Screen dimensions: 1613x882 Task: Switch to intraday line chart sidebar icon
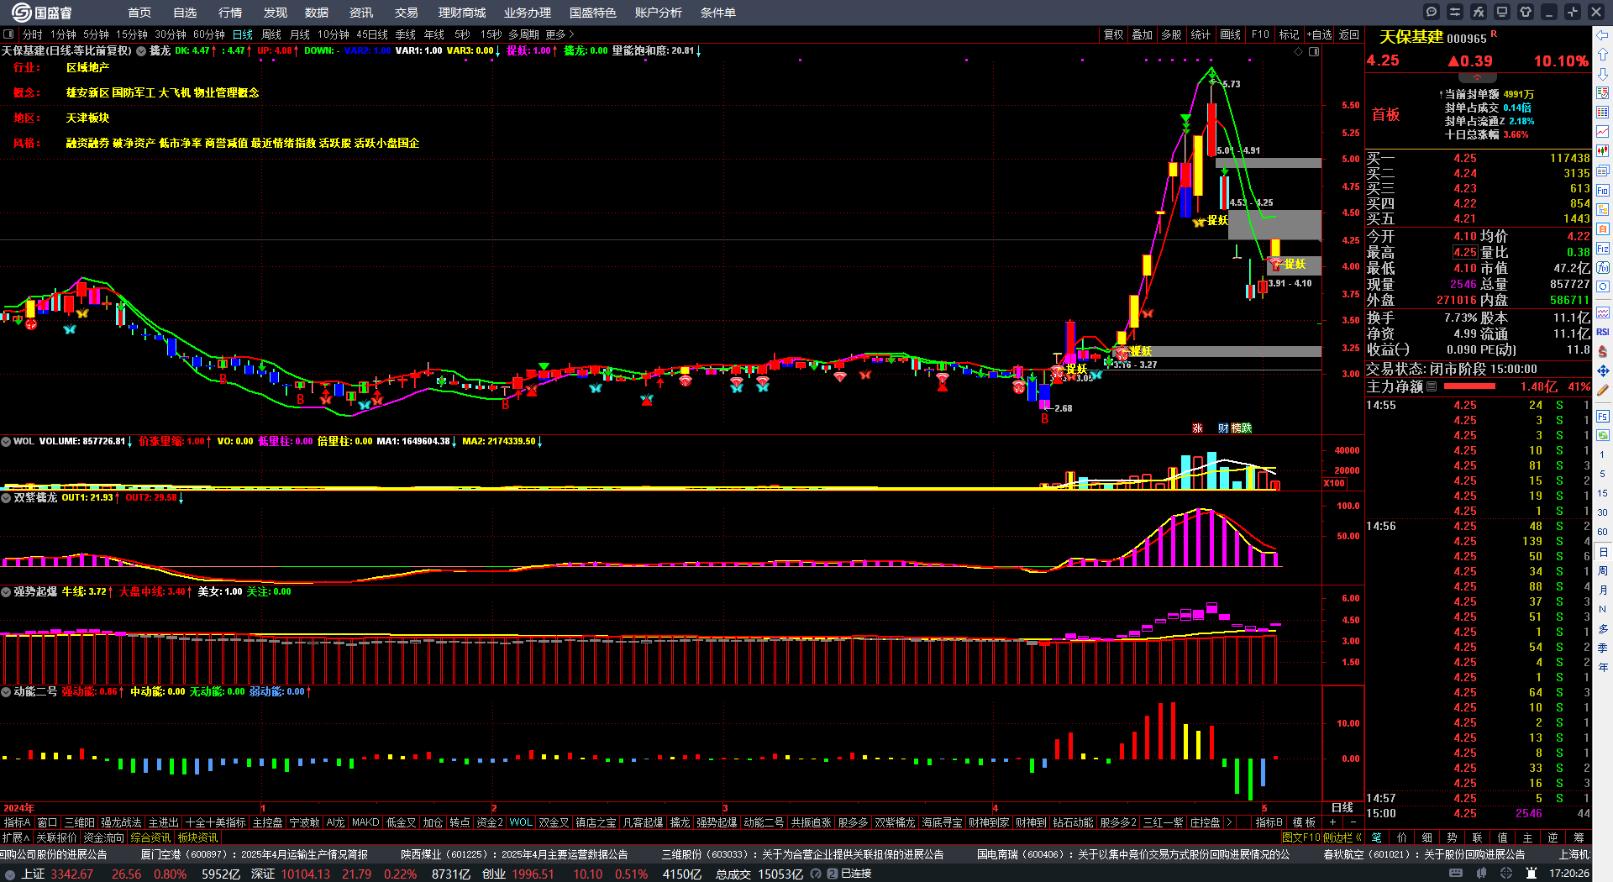click(x=1603, y=132)
